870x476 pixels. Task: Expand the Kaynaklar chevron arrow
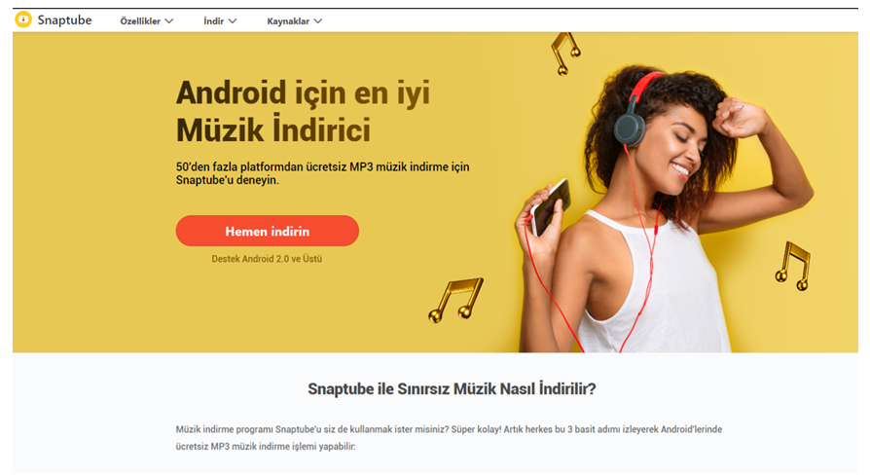(318, 21)
